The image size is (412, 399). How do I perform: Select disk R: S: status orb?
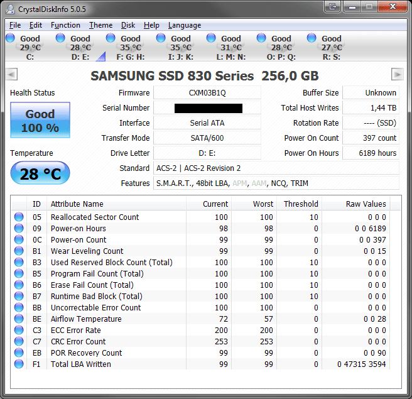click(312, 38)
